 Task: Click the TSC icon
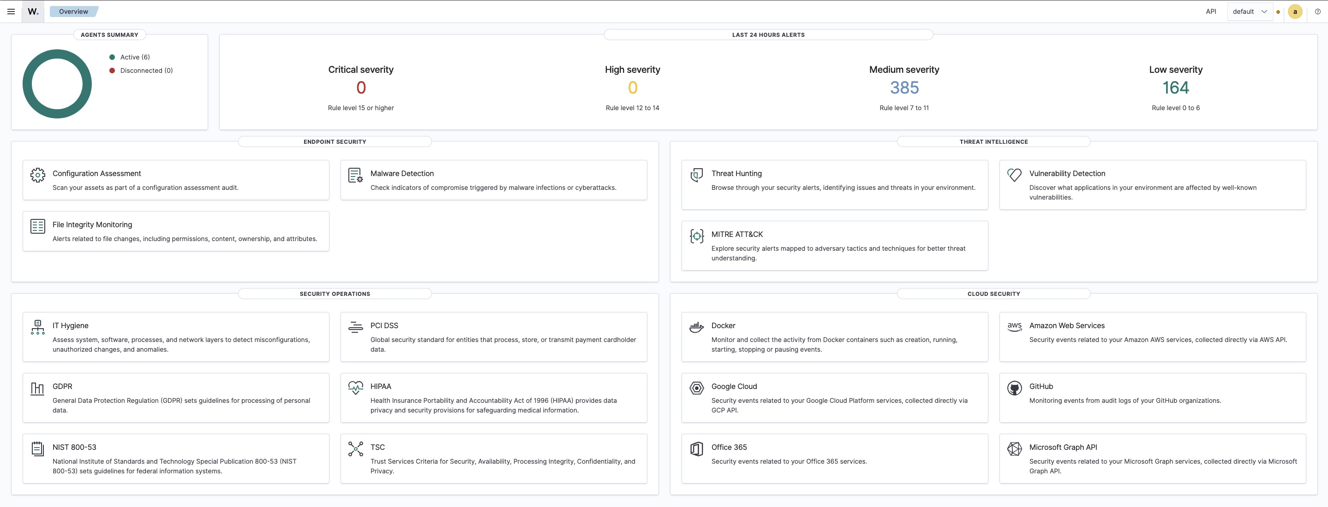coord(355,449)
